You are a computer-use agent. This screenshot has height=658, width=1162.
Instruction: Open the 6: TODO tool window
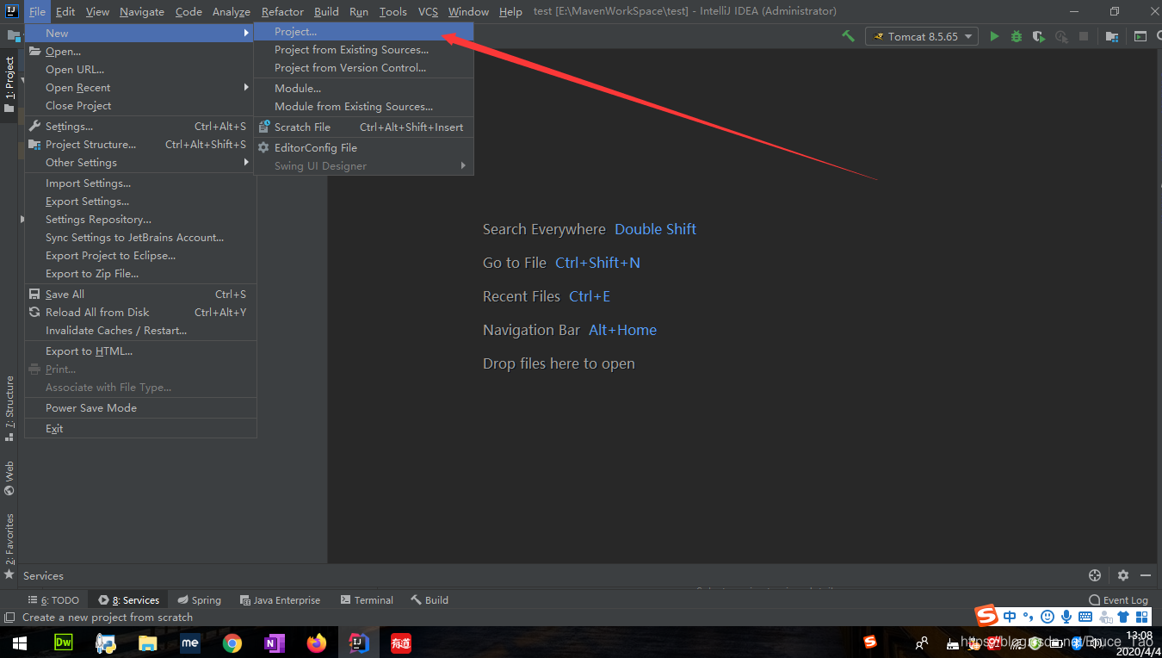click(x=53, y=600)
